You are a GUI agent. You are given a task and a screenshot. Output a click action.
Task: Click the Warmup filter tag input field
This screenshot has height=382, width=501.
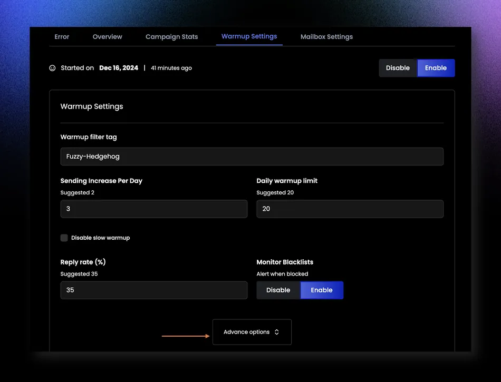point(252,156)
